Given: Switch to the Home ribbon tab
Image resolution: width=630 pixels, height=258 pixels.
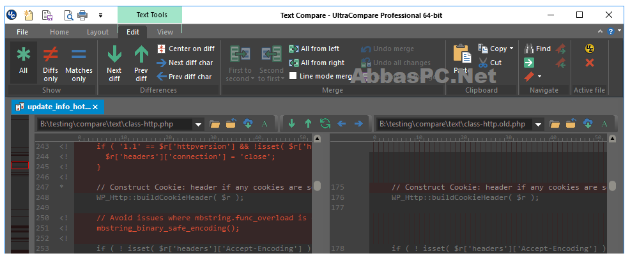Looking at the screenshot, I should click(59, 32).
